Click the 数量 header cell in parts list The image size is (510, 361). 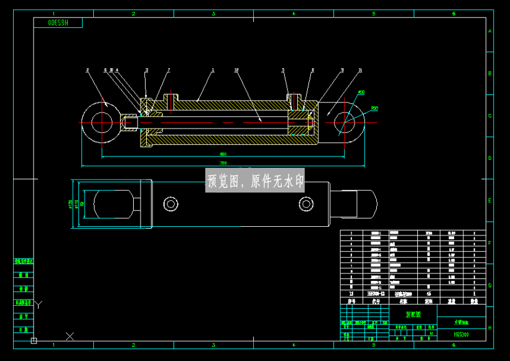474,301
